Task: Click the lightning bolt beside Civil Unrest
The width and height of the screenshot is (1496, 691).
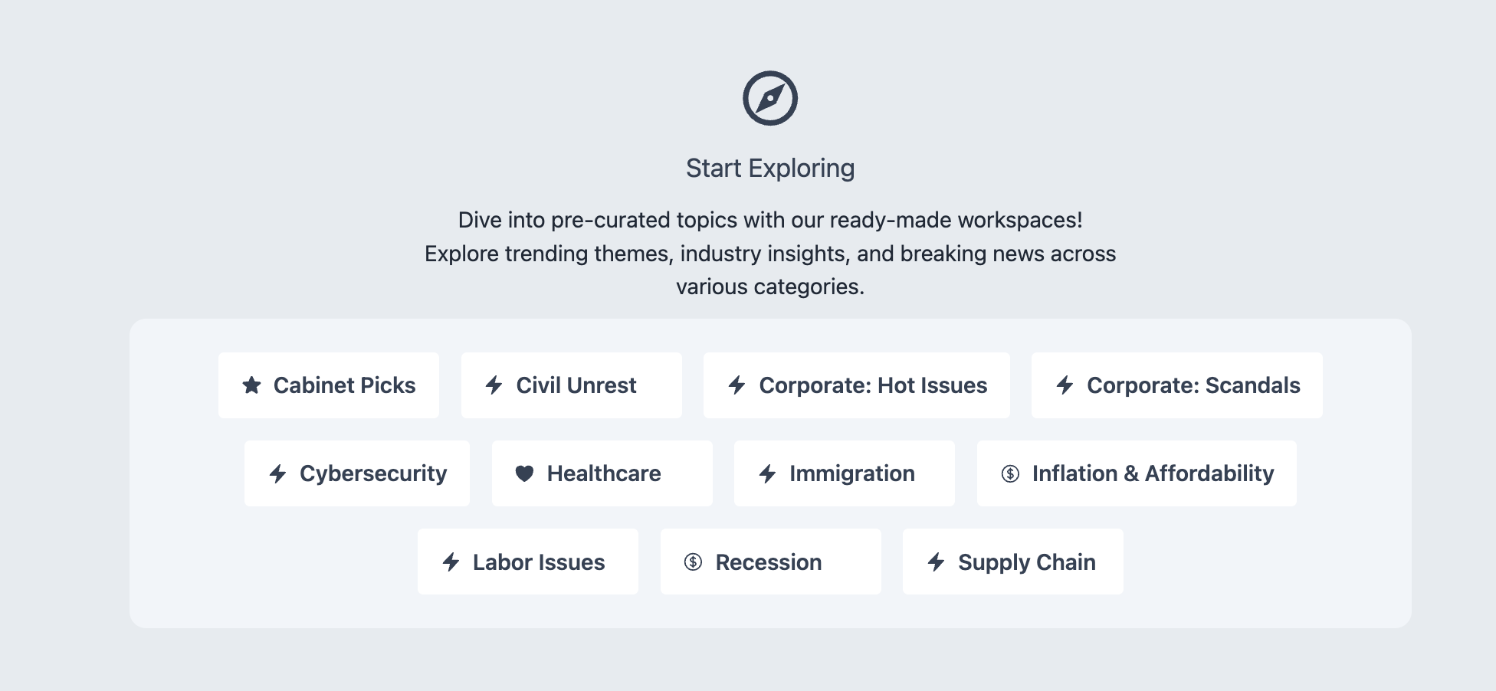Action: pos(494,385)
